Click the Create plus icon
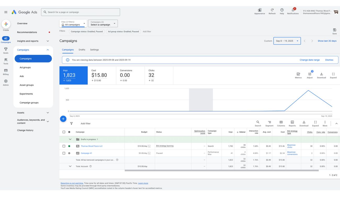Image resolution: width=340 pixels, height=202 pixels. (6, 24)
